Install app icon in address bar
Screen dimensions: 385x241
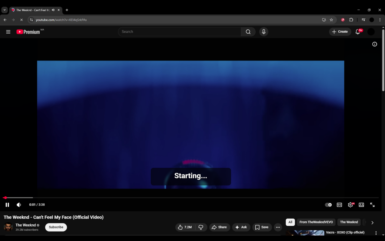(324, 20)
